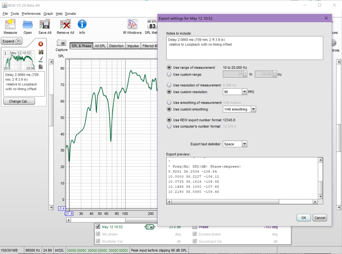Switch to the Filtered IR tab
The height and width of the screenshot is (254, 342).
[149, 46]
